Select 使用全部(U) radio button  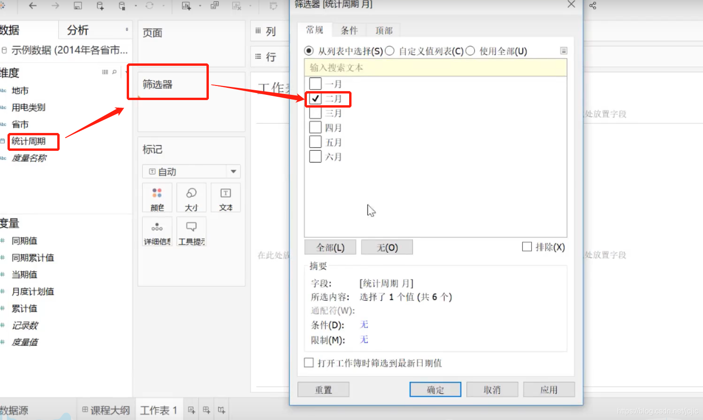pos(470,51)
